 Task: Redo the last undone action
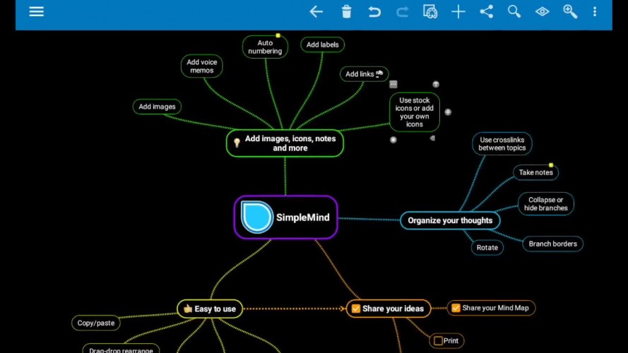[402, 11]
